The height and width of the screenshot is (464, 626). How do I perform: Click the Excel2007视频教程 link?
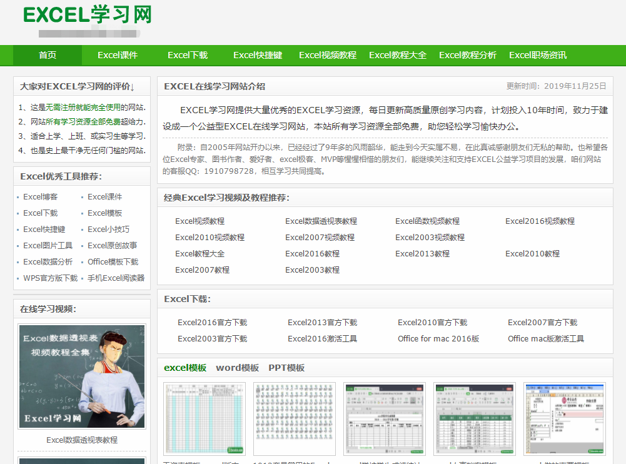[320, 238]
